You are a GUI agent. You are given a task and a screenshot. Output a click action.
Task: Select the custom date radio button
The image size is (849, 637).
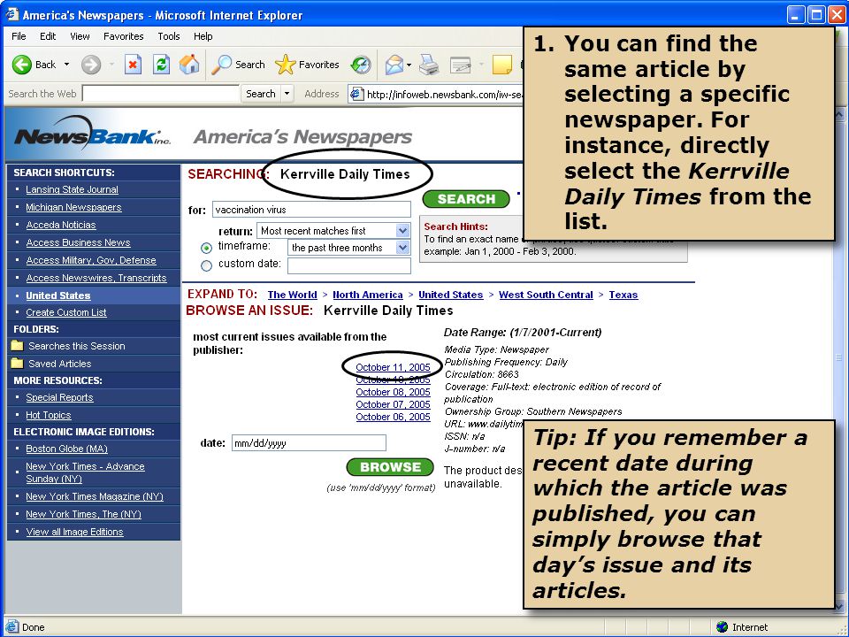206,266
